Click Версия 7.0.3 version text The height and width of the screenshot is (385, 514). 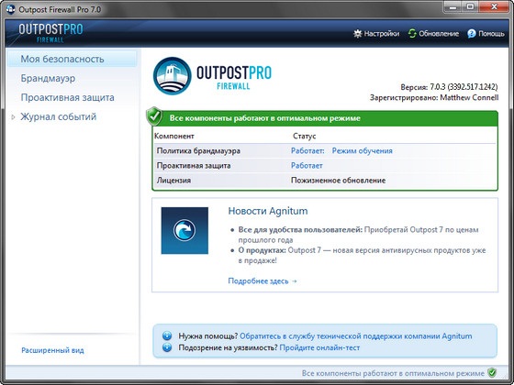pos(449,87)
